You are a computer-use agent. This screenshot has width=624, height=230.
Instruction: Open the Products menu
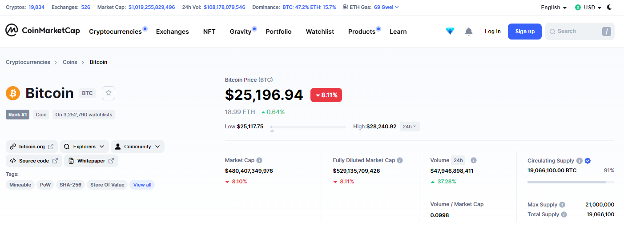(362, 32)
